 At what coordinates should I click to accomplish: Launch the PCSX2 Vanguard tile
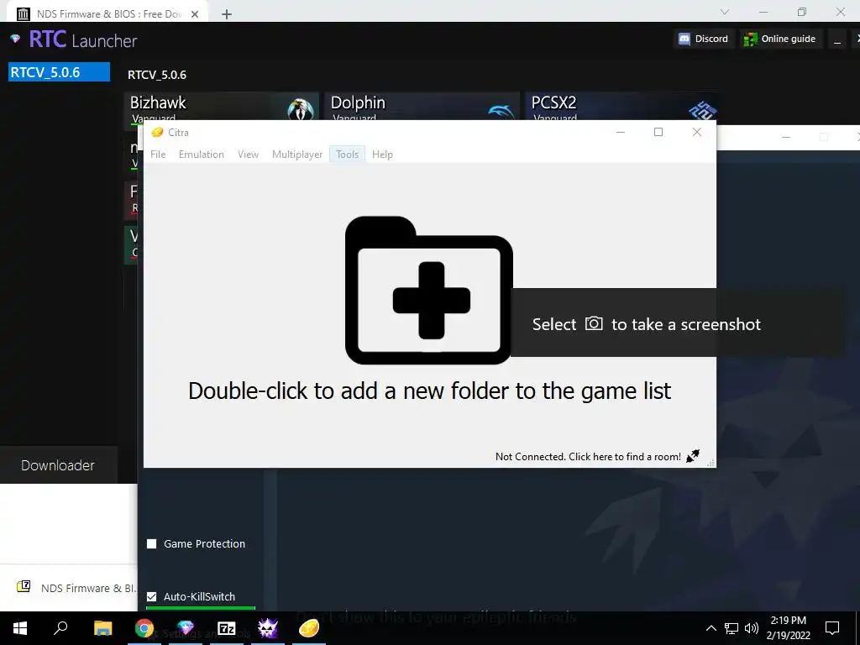pos(622,107)
